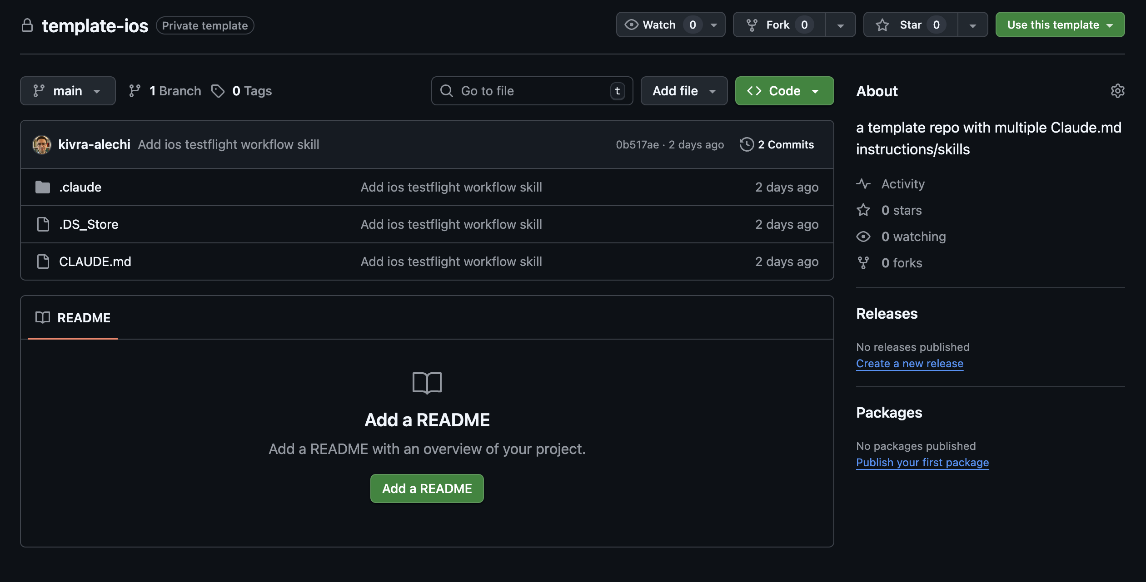Click the commit history clock icon
This screenshot has height=582, width=1146.
point(746,144)
